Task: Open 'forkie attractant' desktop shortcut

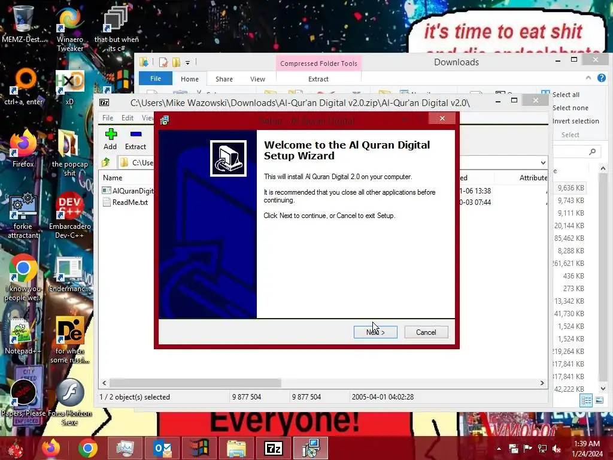Action: click(x=23, y=216)
